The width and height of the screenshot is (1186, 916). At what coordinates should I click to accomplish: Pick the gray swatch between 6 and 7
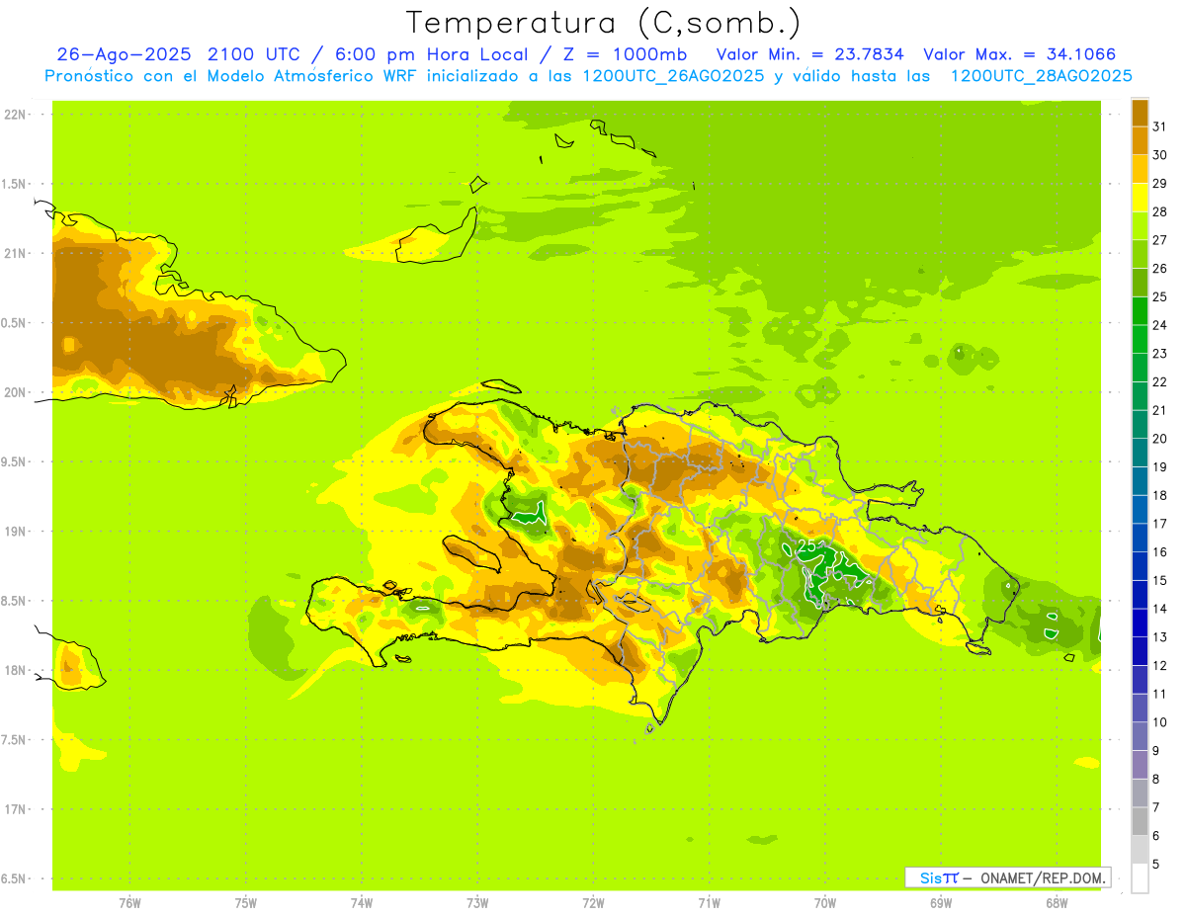[x=1140, y=821]
